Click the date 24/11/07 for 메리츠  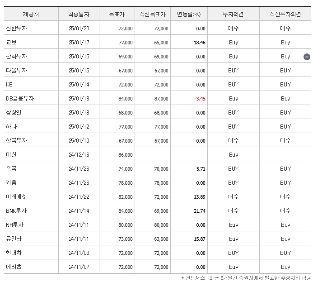[x=79, y=267]
